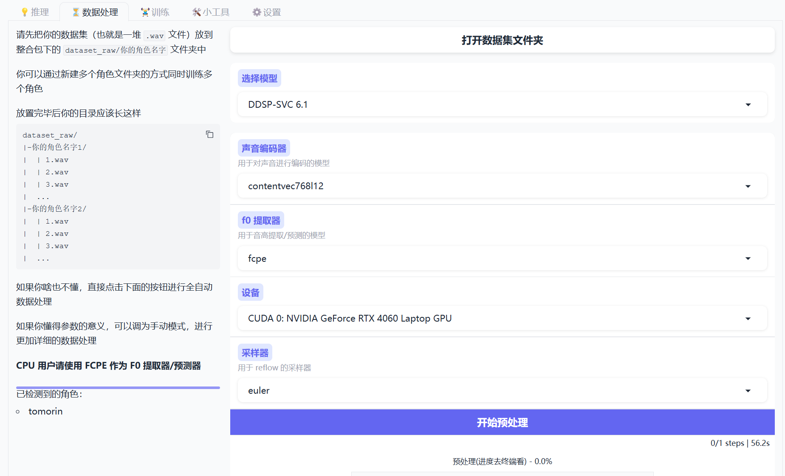Screen dimensions: 785x476
Task: Expand the 声音编码器 contentvec768l12 dropdown
Action: [748, 186]
